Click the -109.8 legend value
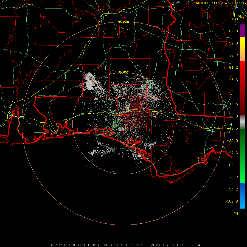The height and width of the screenshot is (247, 247). coord(231,201)
